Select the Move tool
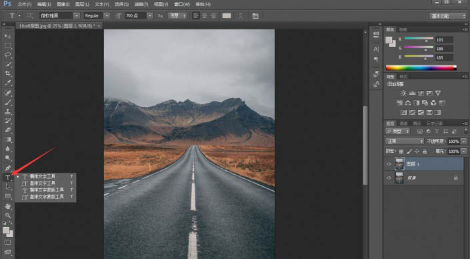470x259 pixels. (x=8, y=36)
